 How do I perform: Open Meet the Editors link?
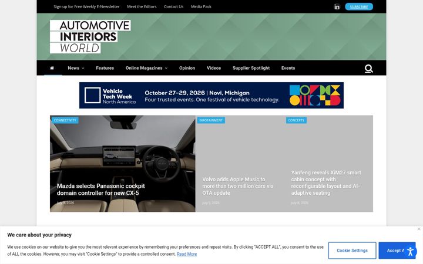click(x=142, y=6)
